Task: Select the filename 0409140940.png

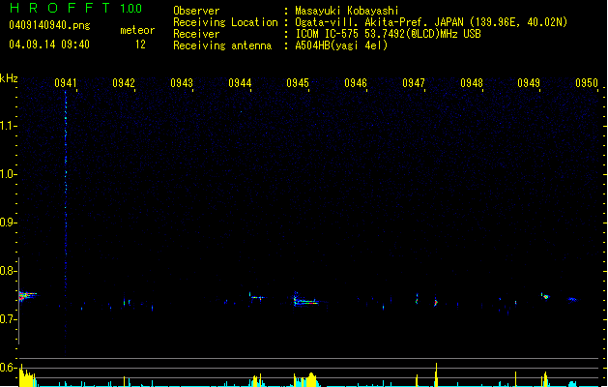Action: [49, 25]
